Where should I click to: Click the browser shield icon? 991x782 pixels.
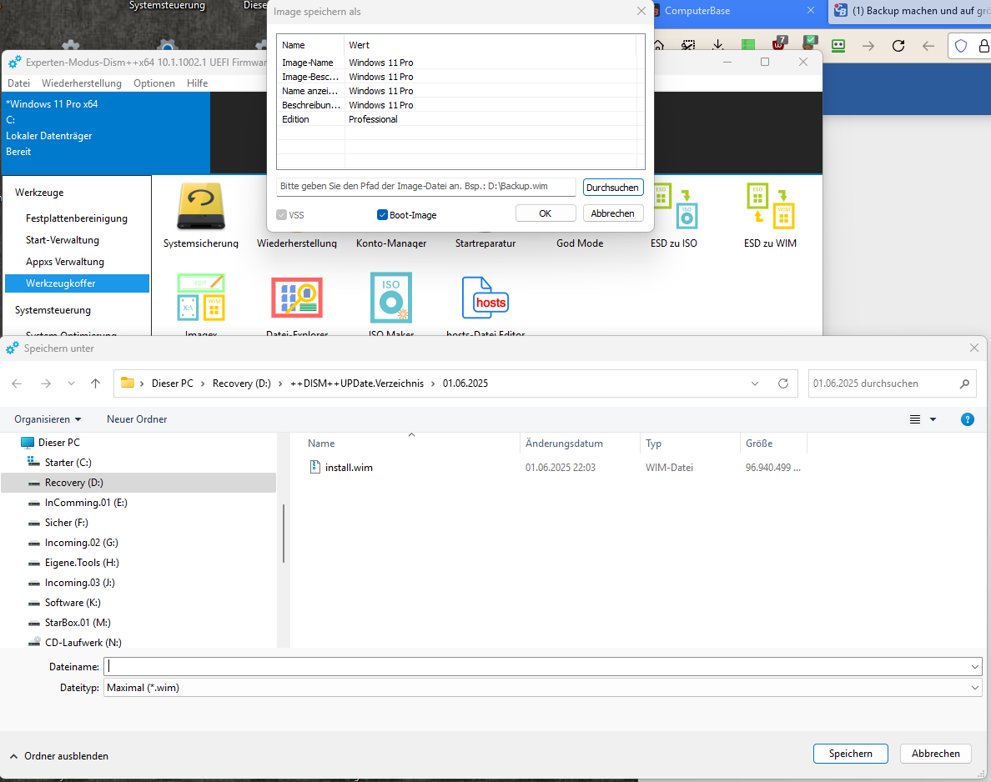coord(961,46)
